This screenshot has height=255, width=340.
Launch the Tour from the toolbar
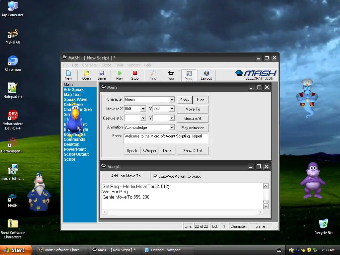[171, 75]
